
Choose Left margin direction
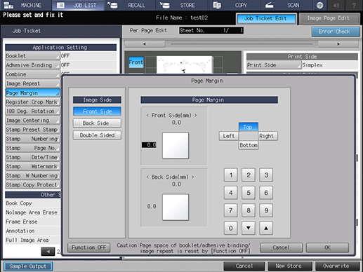pyautogui.click(x=229, y=136)
